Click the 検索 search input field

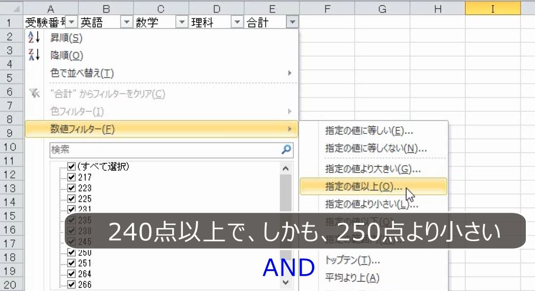pos(171,150)
